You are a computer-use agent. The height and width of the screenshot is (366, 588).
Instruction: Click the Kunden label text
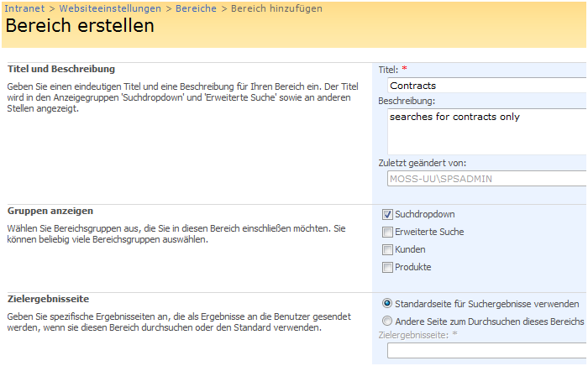[x=410, y=249]
